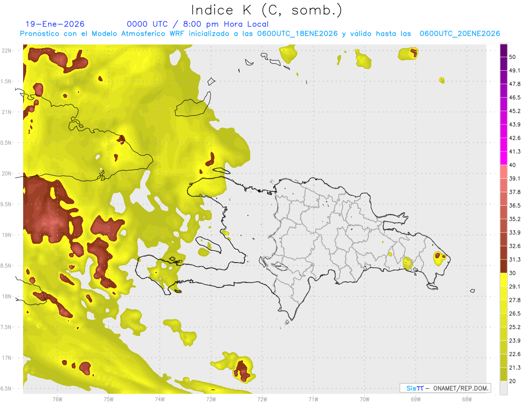
Task: Click the 75W longitude label
Action: [x=109, y=399]
